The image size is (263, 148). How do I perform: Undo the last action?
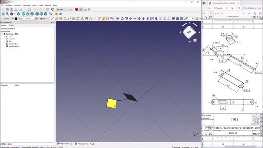[x=35, y=9]
